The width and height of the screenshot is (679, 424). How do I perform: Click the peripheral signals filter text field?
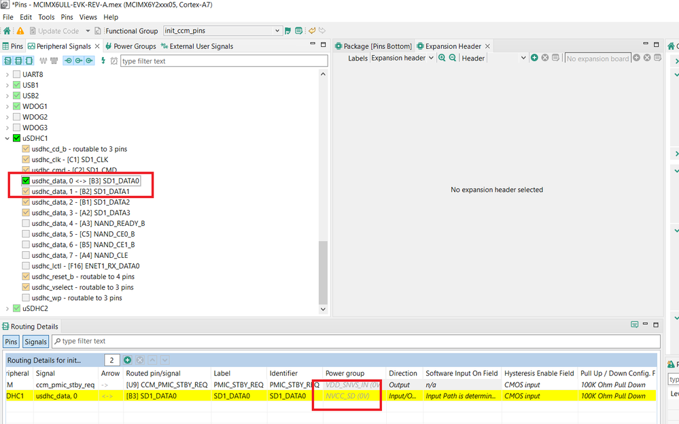pyautogui.click(x=224, y=61)
